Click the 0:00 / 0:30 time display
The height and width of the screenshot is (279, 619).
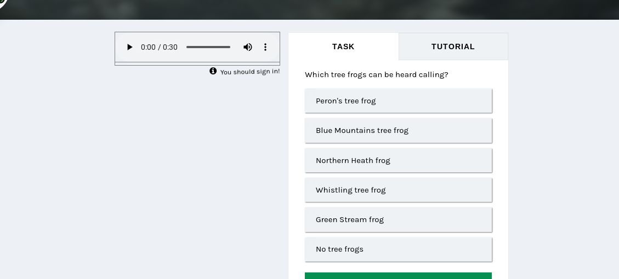[159, 47]
